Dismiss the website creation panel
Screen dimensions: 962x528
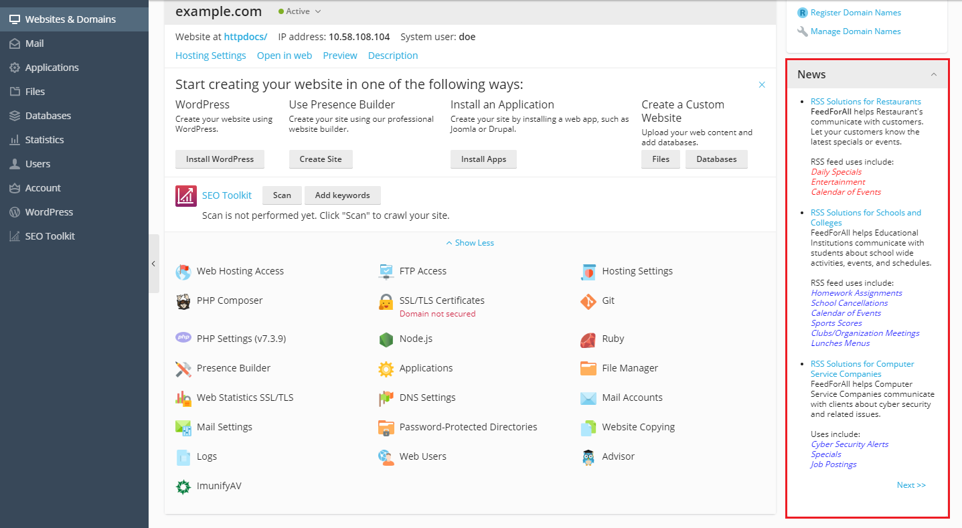(x=762, y=85)
